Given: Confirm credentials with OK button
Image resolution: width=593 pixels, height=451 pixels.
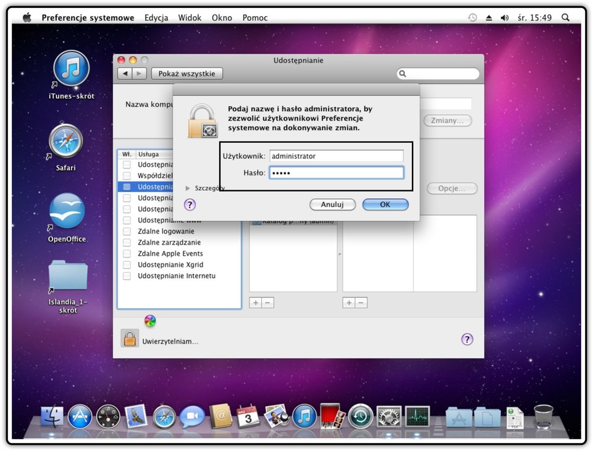Looking at the screenshot, I should (x=385, y=204).
